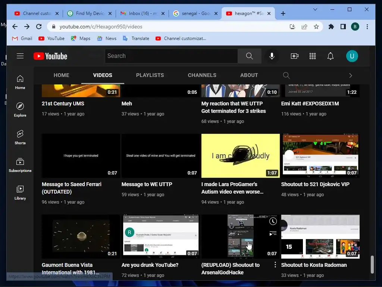Image resolution: width=382 pixels, height=287 pixels.
Task: Click the channel search magnifier icon
Action: [x=286, y=75]
